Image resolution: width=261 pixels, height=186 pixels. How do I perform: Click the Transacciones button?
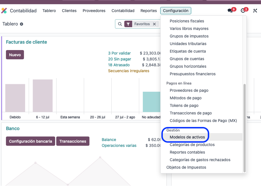(73, 141)
